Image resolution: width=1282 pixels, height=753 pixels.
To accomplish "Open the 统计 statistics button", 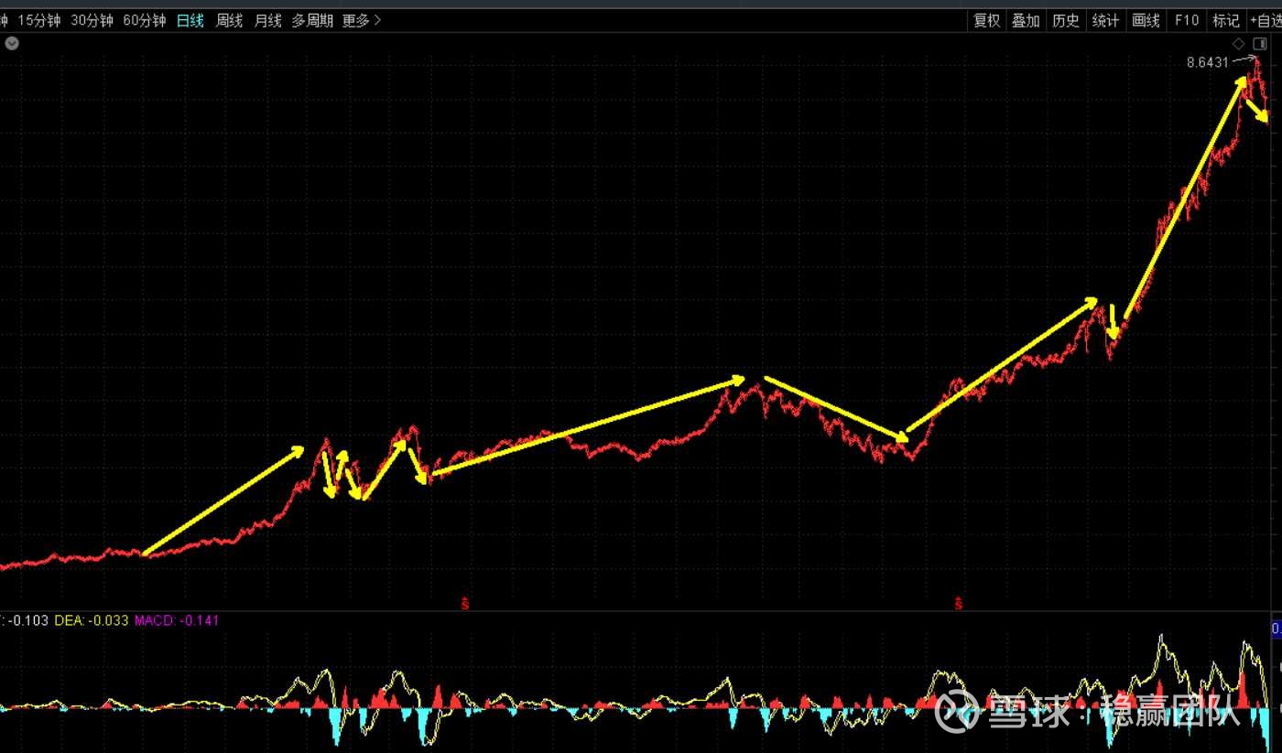I will pos(1105,20).
